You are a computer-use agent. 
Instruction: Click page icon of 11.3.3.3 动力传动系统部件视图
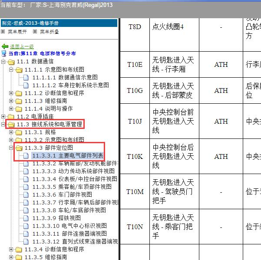26,171
